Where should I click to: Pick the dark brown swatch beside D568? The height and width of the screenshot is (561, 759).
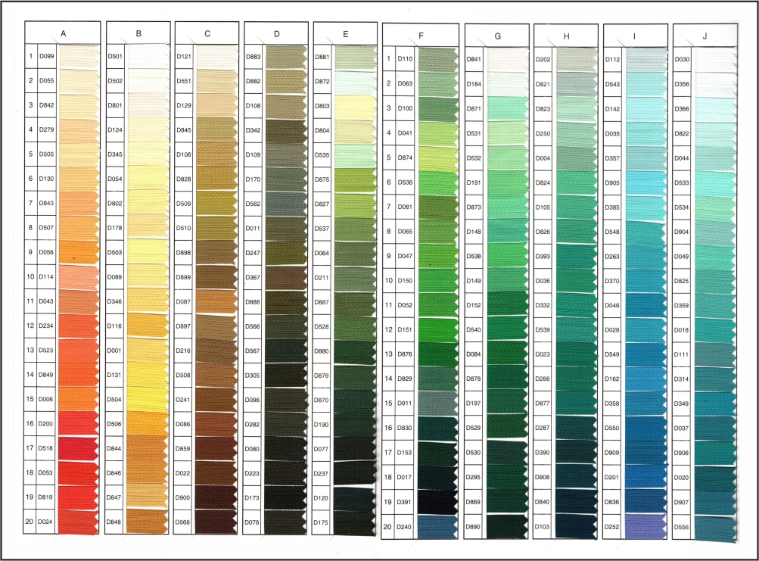[216, 522]
